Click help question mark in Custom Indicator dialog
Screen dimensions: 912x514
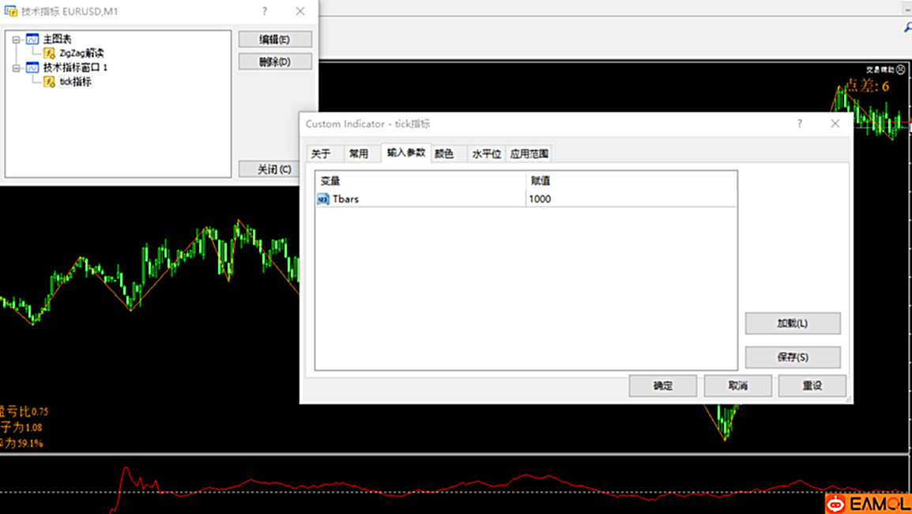(800, 124)
